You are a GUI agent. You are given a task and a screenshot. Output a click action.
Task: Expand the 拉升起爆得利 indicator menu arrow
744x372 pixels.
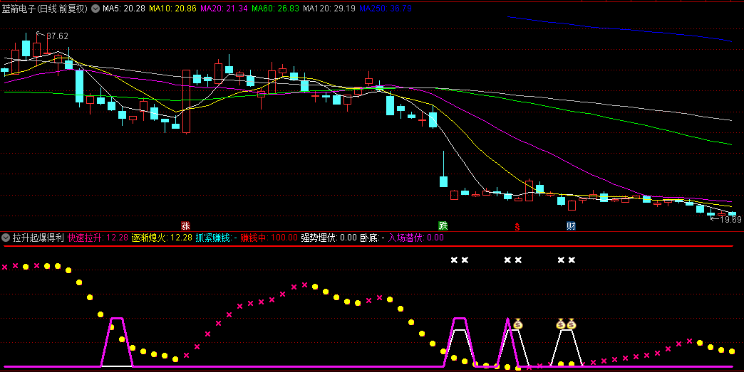[6, 238]
